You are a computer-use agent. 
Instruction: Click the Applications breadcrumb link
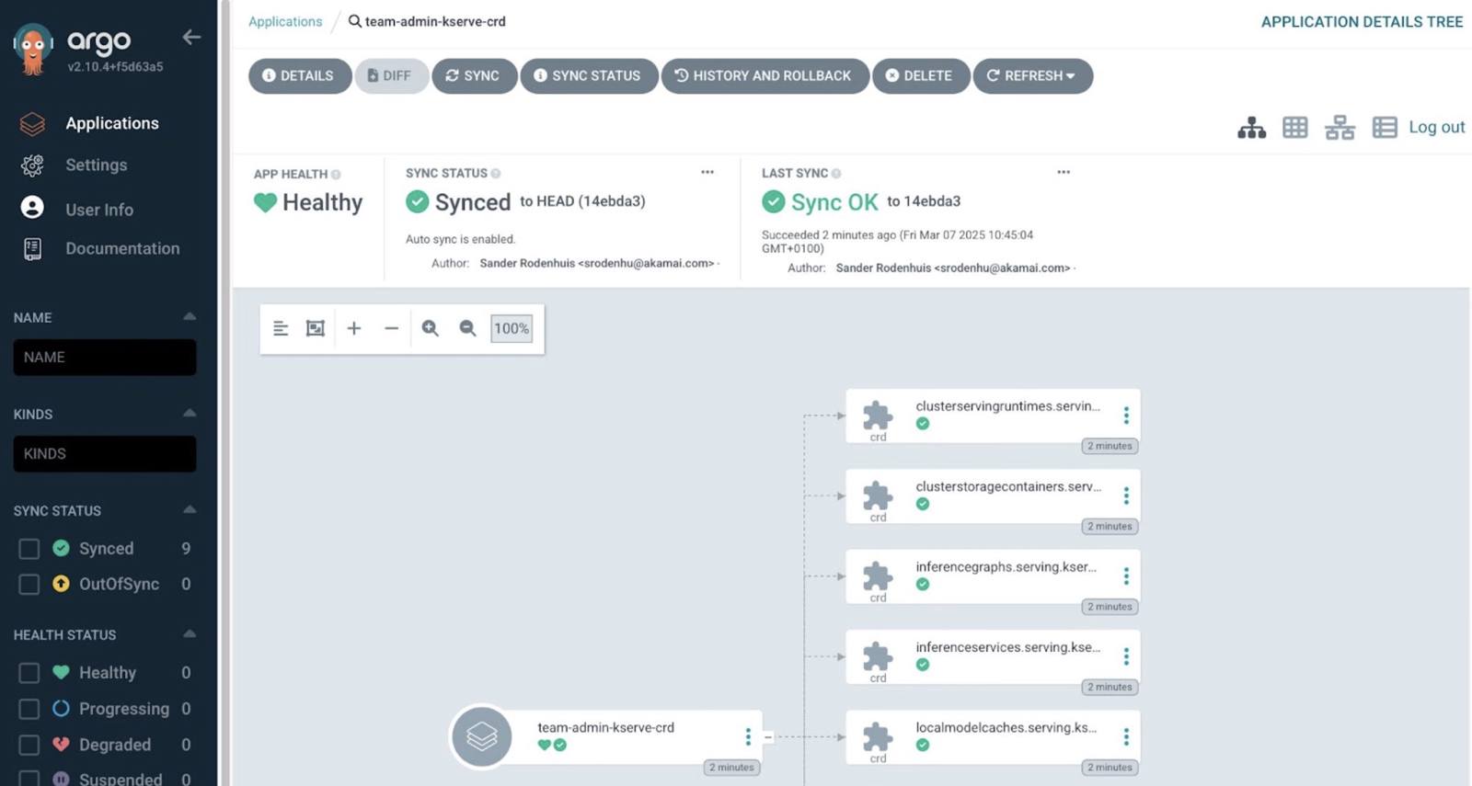[x=285, y=21]
